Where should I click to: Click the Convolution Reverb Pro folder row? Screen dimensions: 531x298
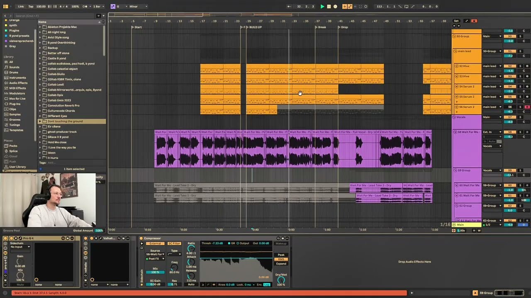tap(71, 106)
